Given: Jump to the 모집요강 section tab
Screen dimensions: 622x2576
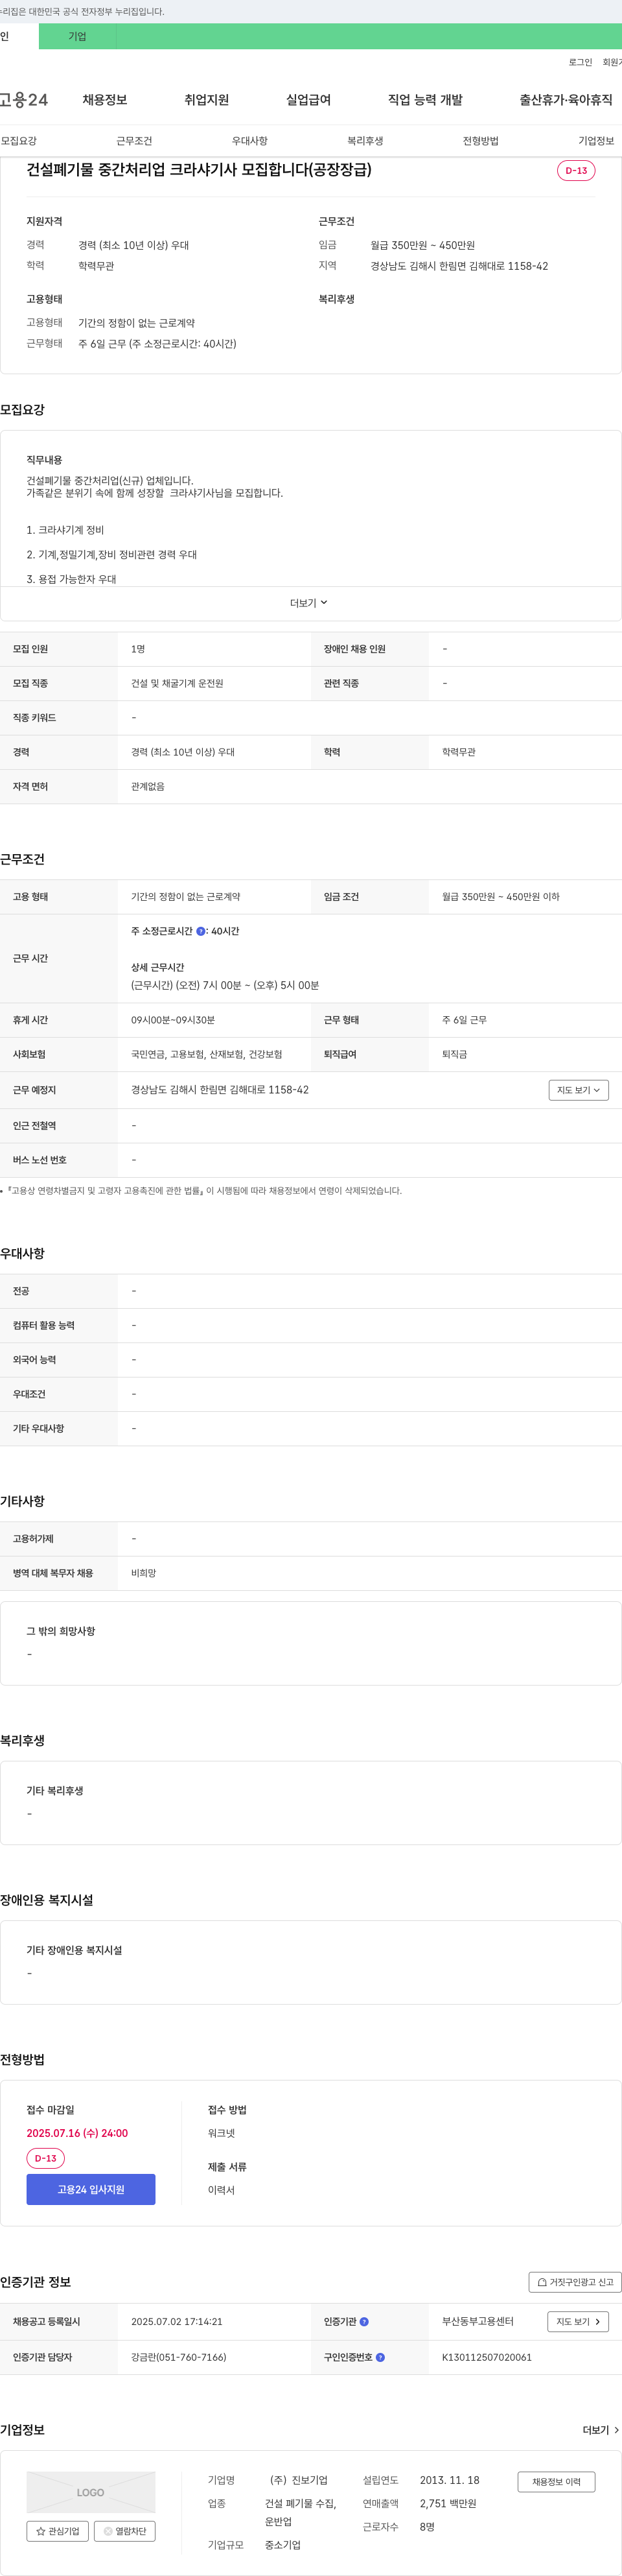Looking at the screenshot, I should pos(19,141).
